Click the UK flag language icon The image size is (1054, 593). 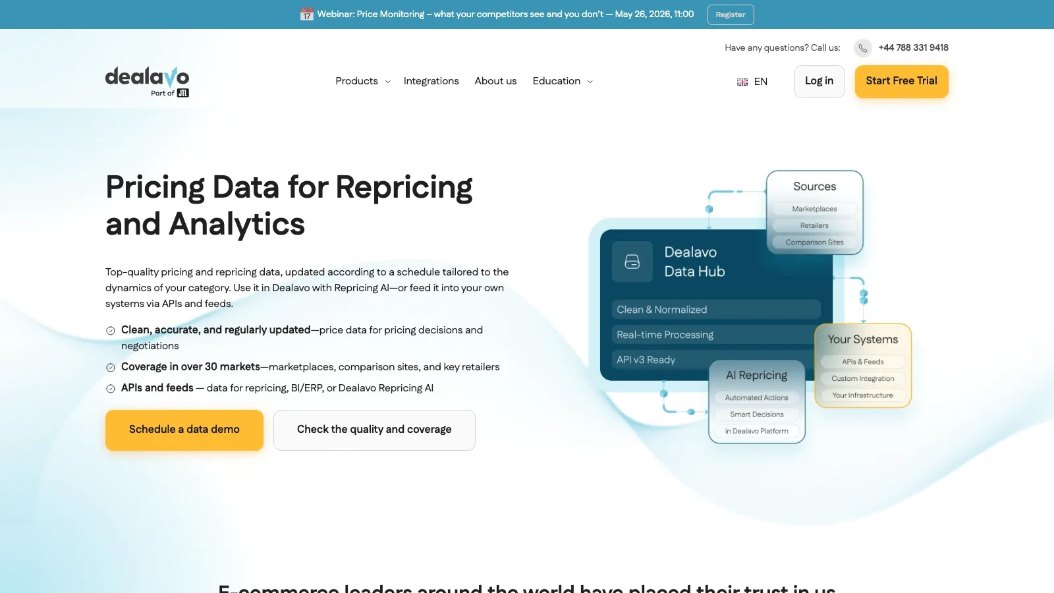(x=742, y=82)
